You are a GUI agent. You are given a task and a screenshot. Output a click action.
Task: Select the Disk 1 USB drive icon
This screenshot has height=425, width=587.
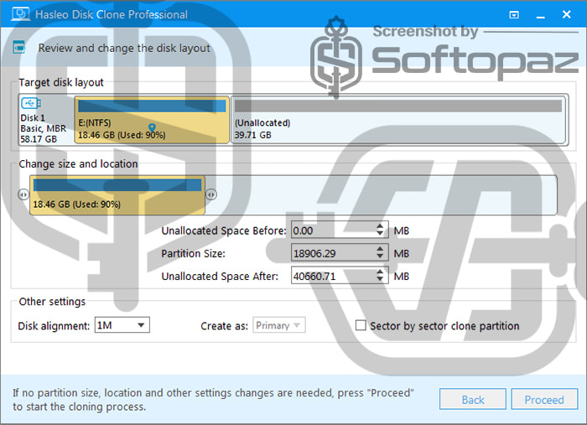pyautogui.click(x=31, y=103)
